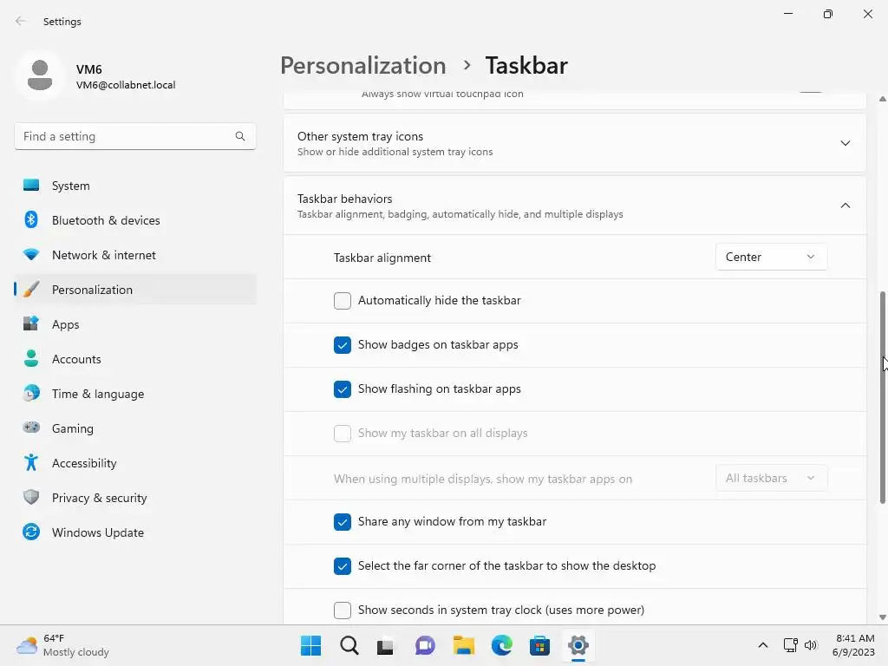The image size is (888, 666).
Task: Click the Accounts person icon
Action: tap(31, 358)
